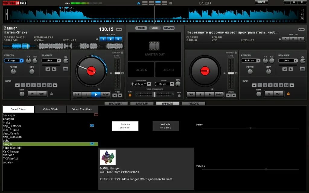Sync the right deck tempo
This screenshot has width=309, height=193.
[219, 94]
